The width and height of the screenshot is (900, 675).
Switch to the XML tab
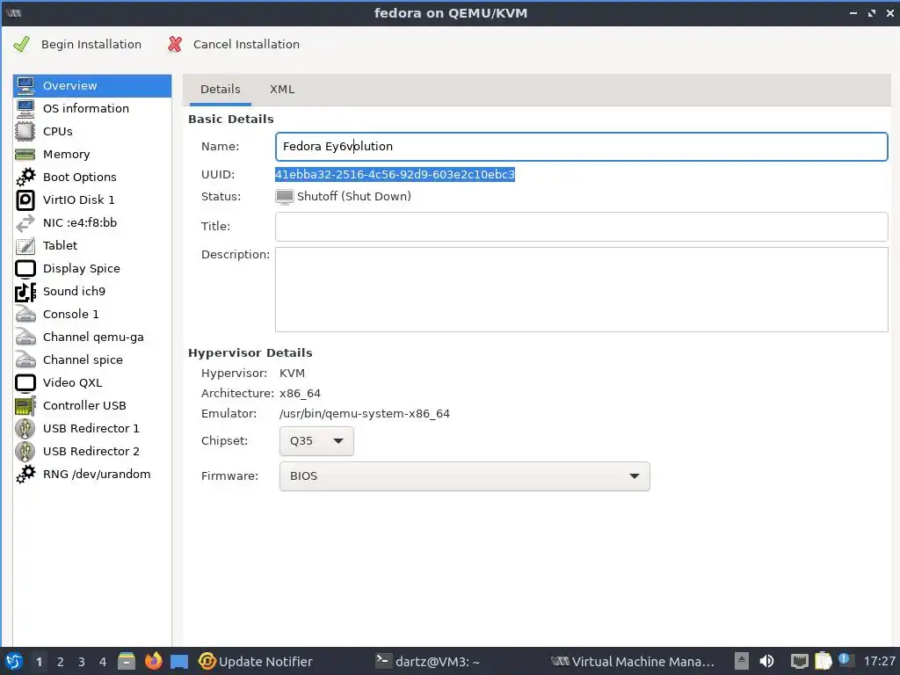[282, 89]
